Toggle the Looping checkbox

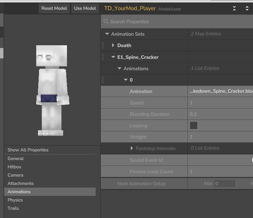click(194, 125)
